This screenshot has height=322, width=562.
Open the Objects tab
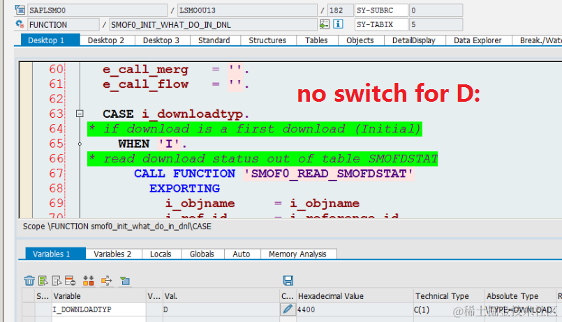point(360,40)
